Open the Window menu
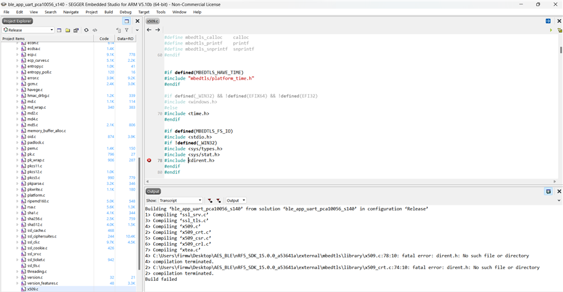 click(x=179, y=12)
